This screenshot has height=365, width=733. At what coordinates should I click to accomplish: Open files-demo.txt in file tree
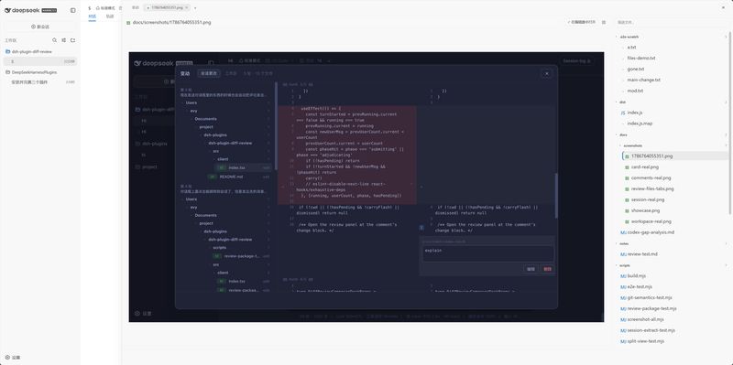tap(641, 58)
